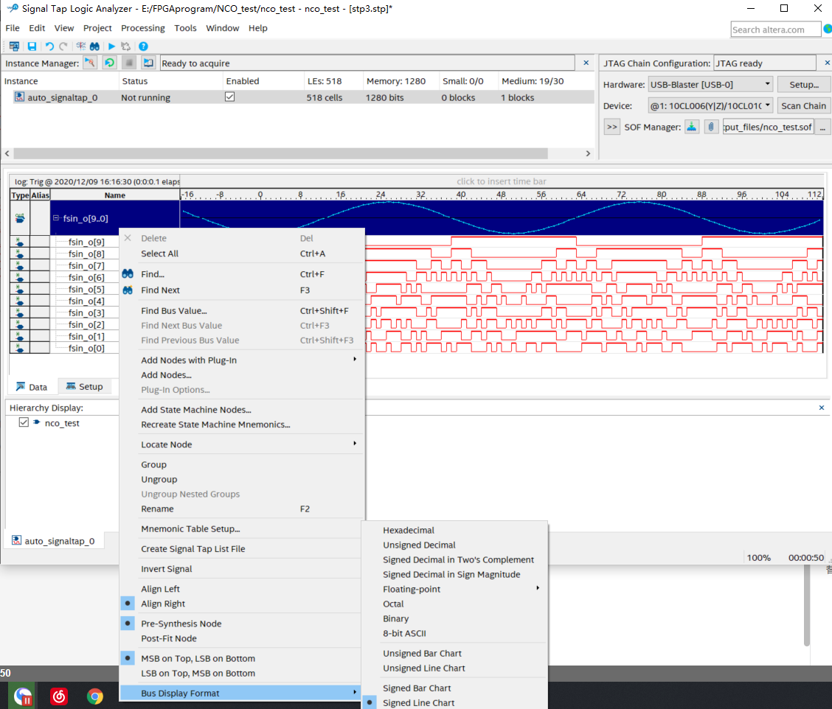Close the JTAG Chain Configuration panel
Screen dimensions: 832x709
pos(827,63)
